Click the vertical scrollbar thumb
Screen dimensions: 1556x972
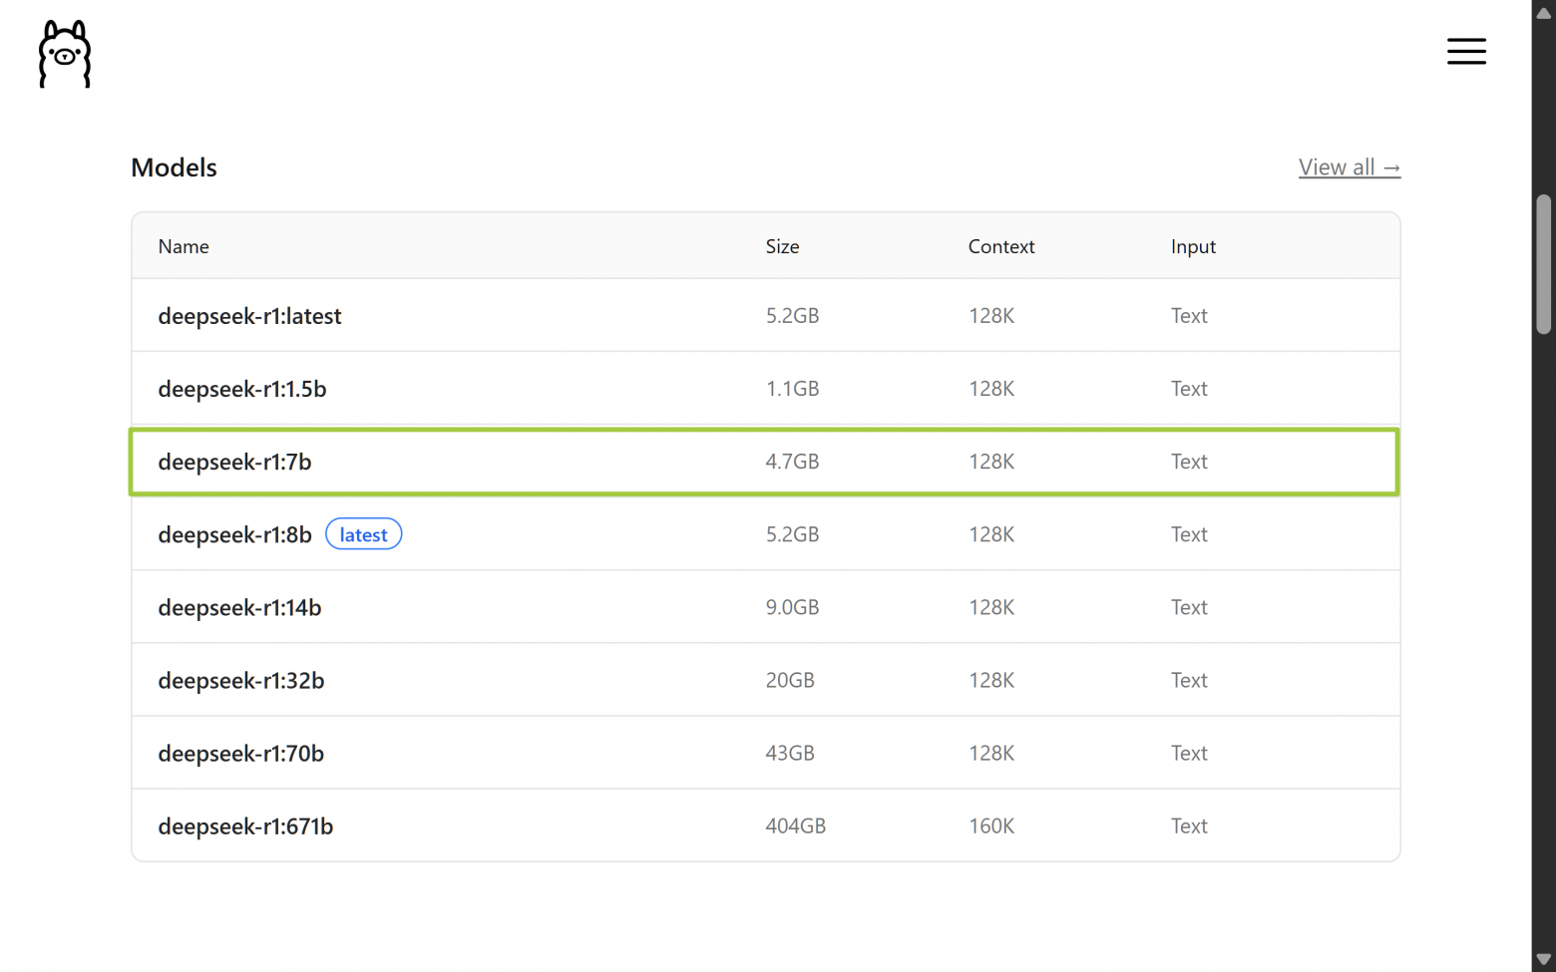point(1544,264)
